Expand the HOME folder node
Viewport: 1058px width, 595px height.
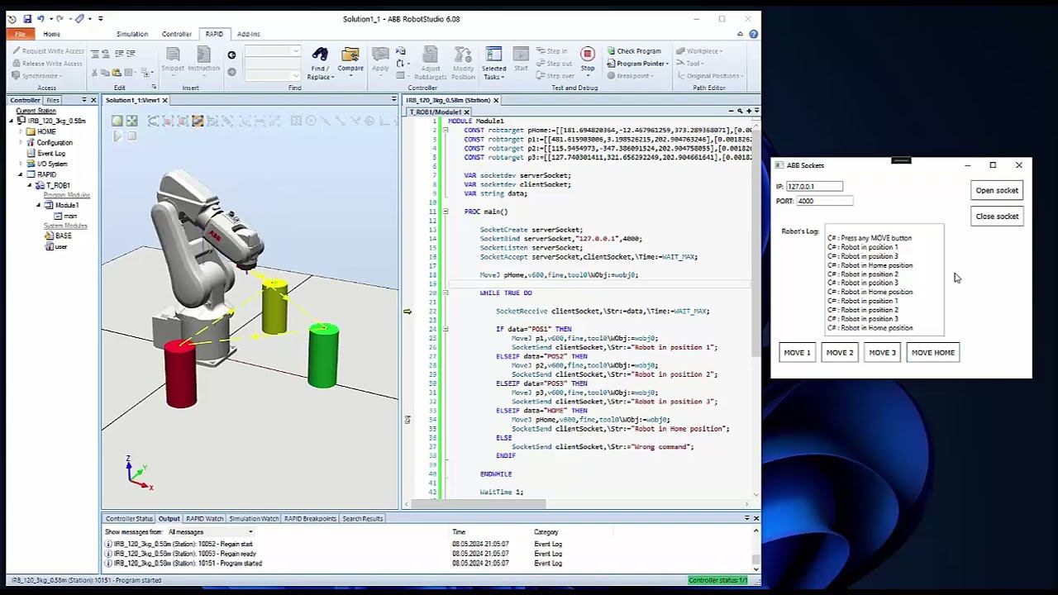click(x=21, y=131)
